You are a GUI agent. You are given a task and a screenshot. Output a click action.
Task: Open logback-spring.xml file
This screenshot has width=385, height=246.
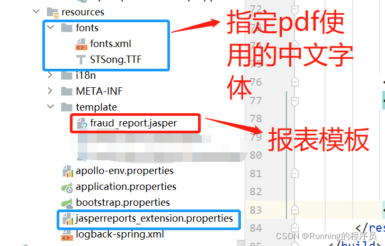[120, 234]
